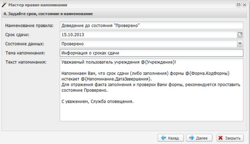Click the Тема напоминания label

coord(25,53)
